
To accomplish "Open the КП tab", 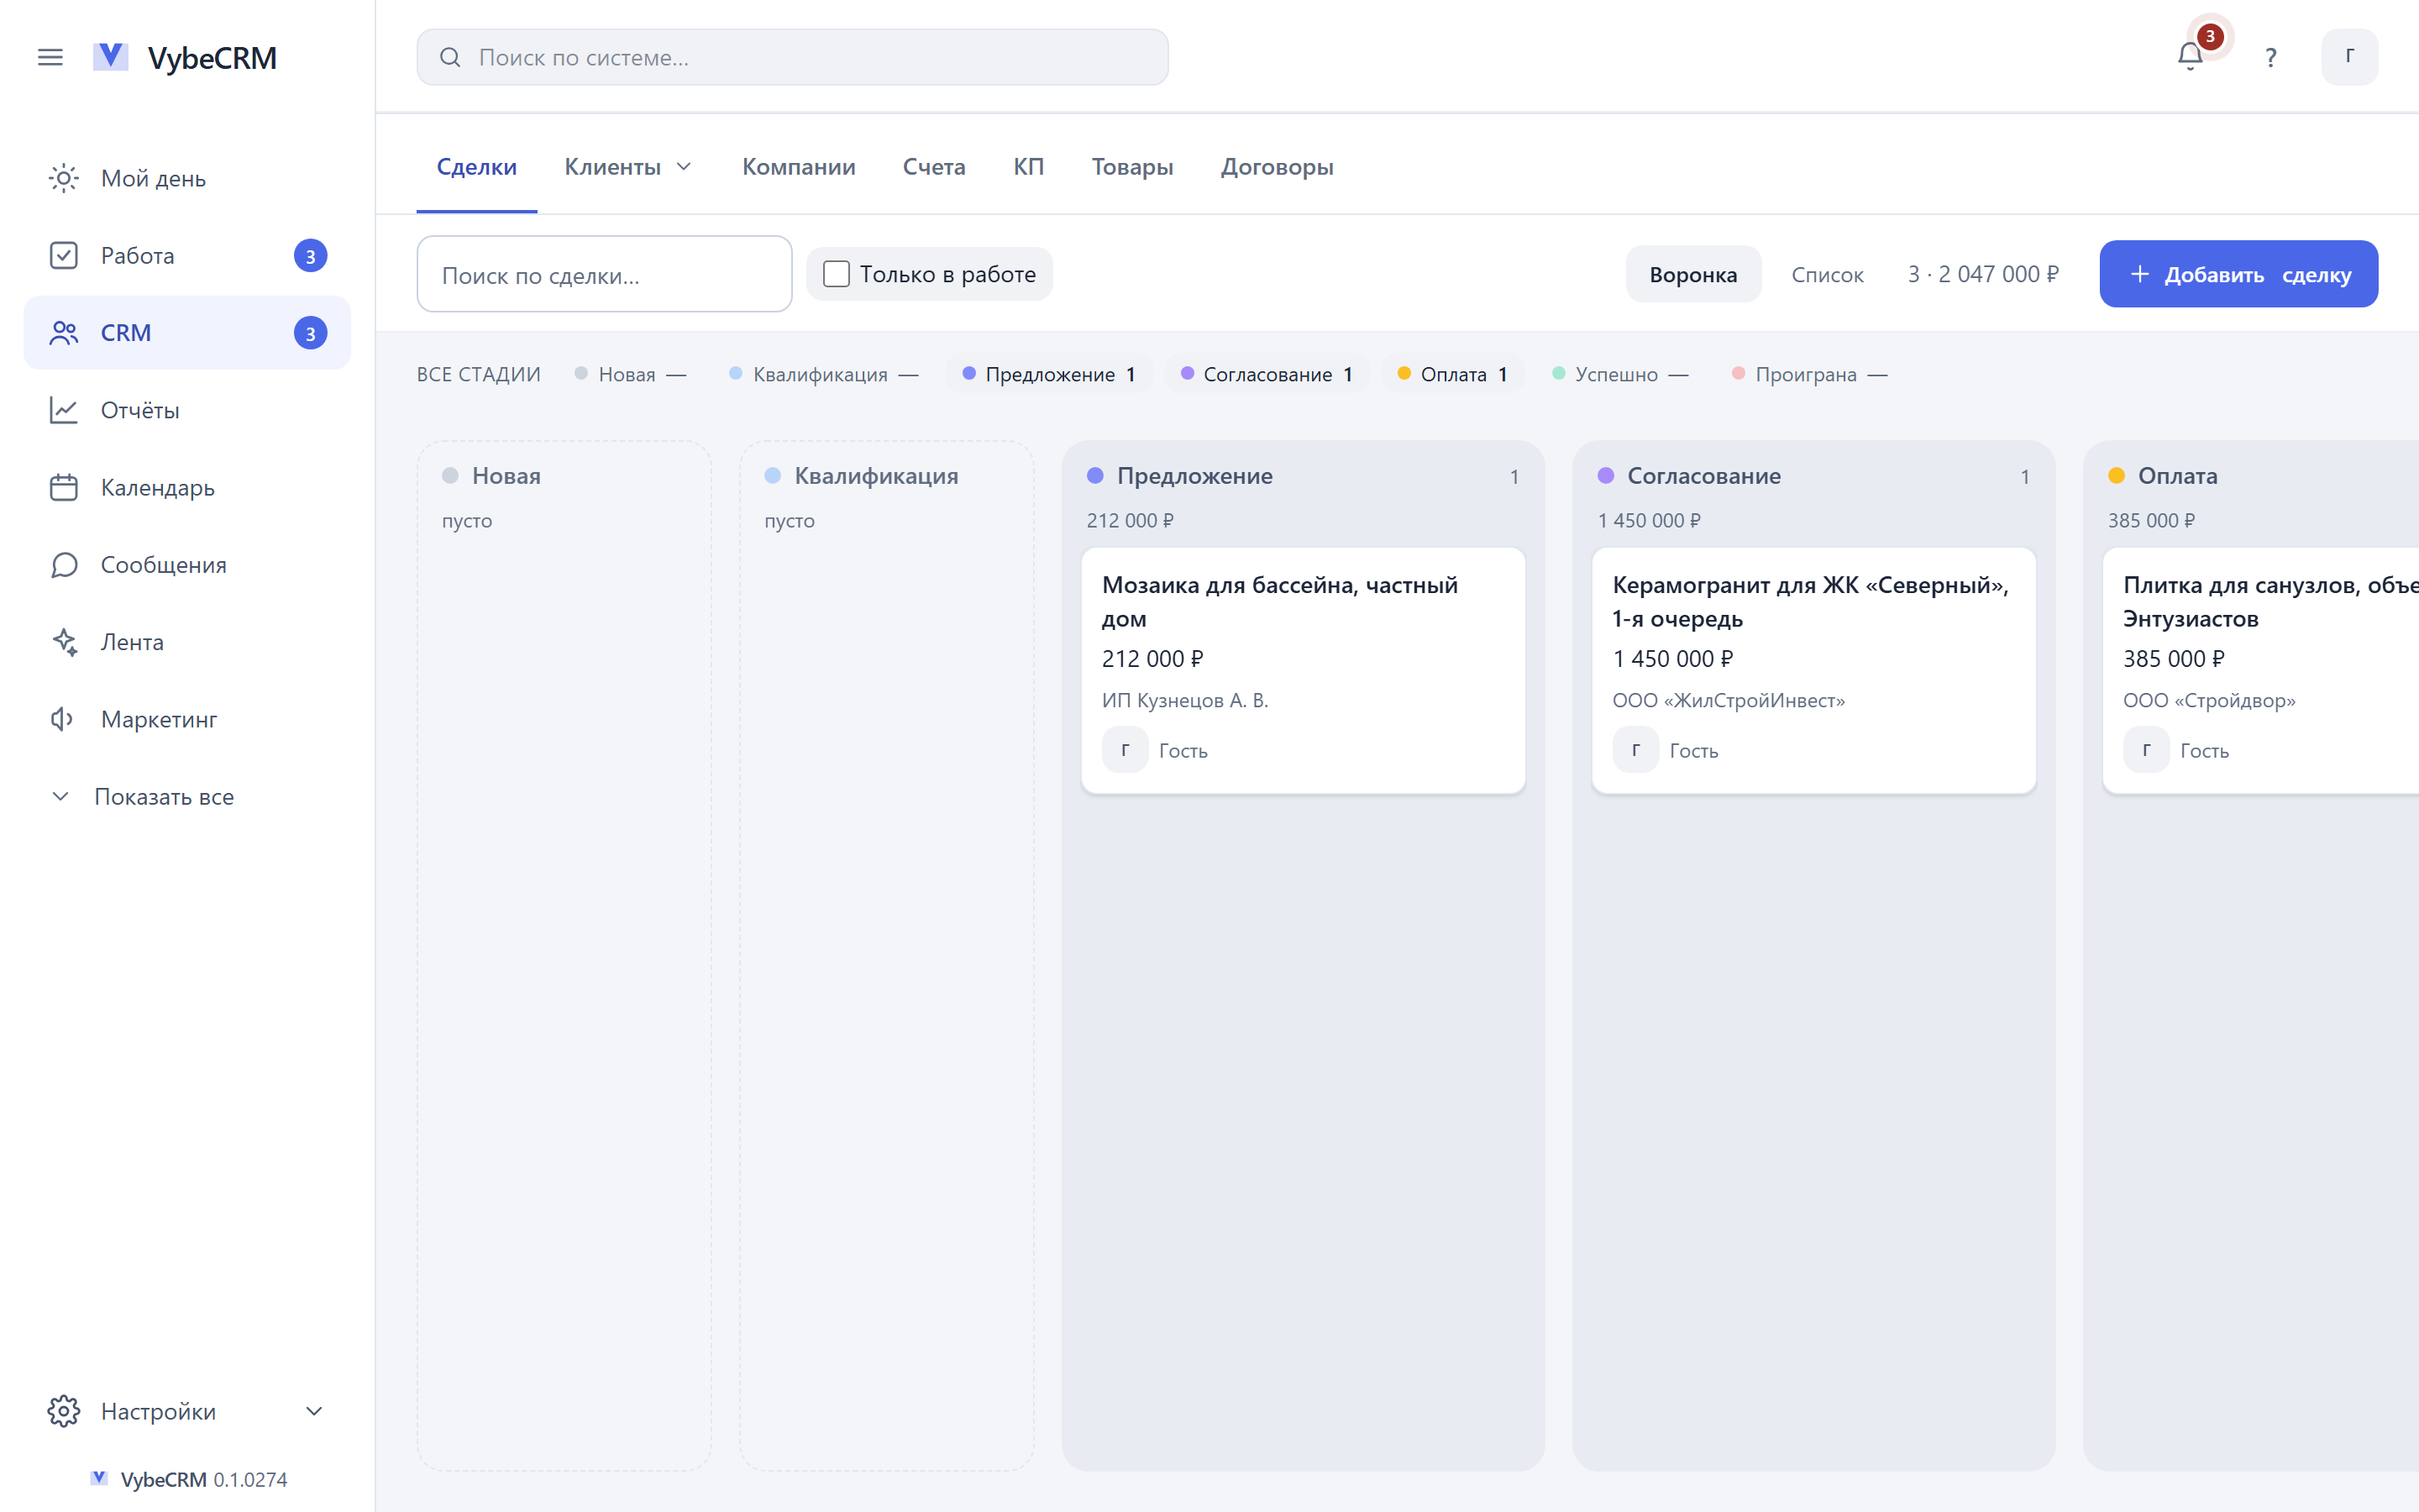I will pyautogui.click(x=1029, y=167).
